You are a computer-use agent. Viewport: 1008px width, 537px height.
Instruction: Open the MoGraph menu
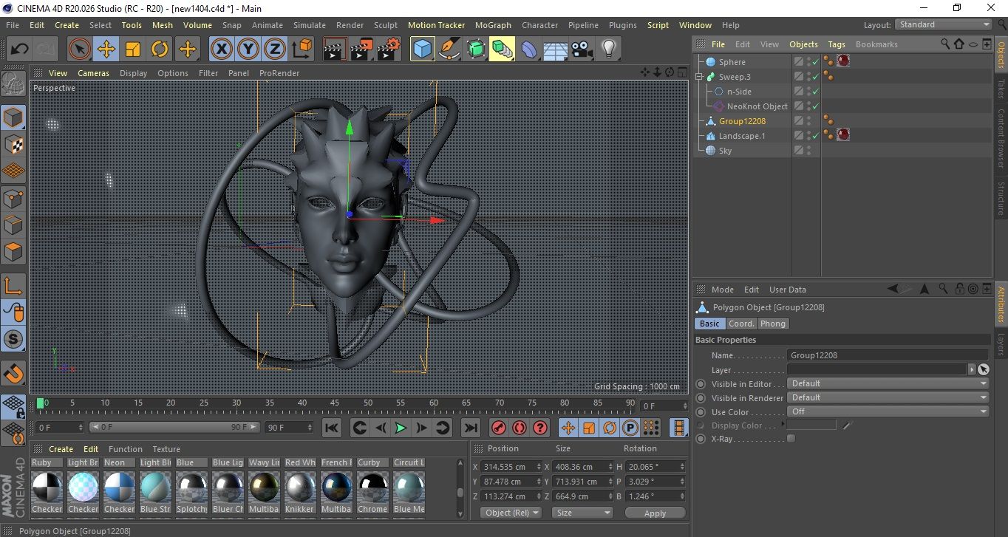click(493, 25)
